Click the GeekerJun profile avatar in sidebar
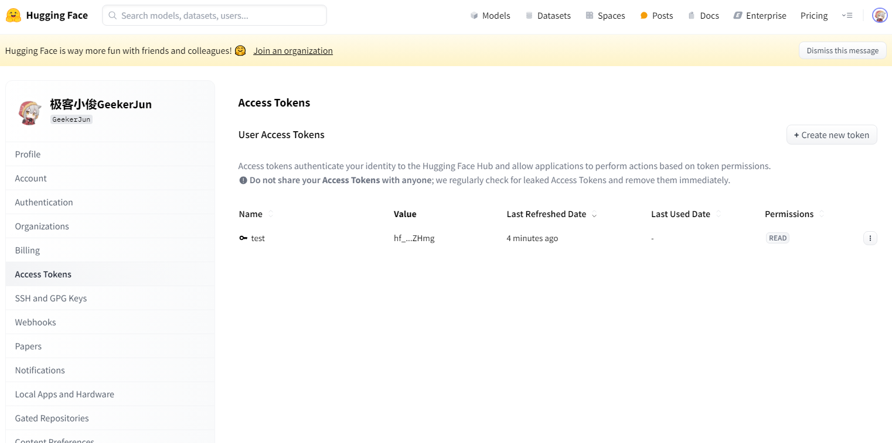892x443 pixels. click(29, 113)
